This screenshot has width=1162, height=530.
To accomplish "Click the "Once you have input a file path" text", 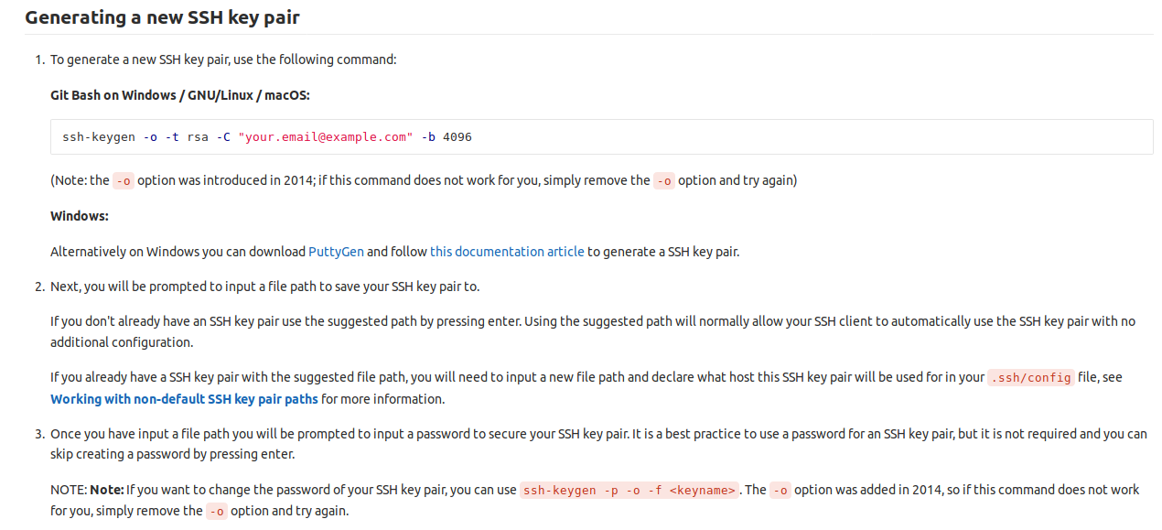I will [274, 434].
